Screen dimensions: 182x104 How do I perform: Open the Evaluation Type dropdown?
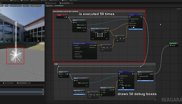pos(81,49)
